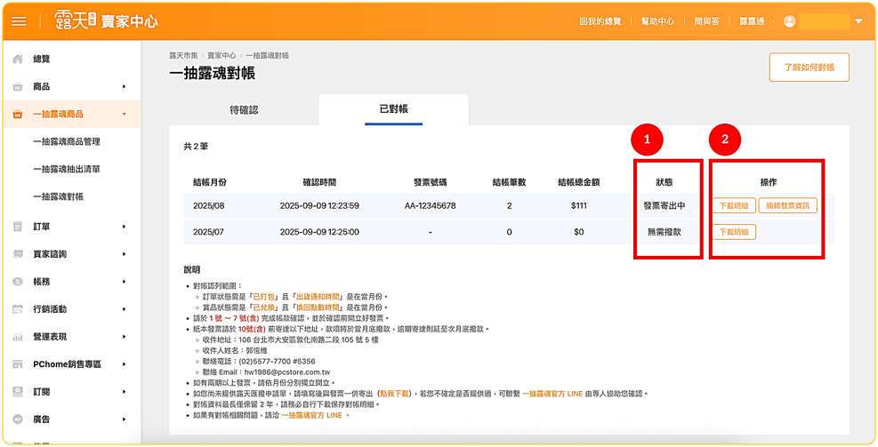Click the 了解如何對帳 button

pyautogui.click(x=809, y=68)
